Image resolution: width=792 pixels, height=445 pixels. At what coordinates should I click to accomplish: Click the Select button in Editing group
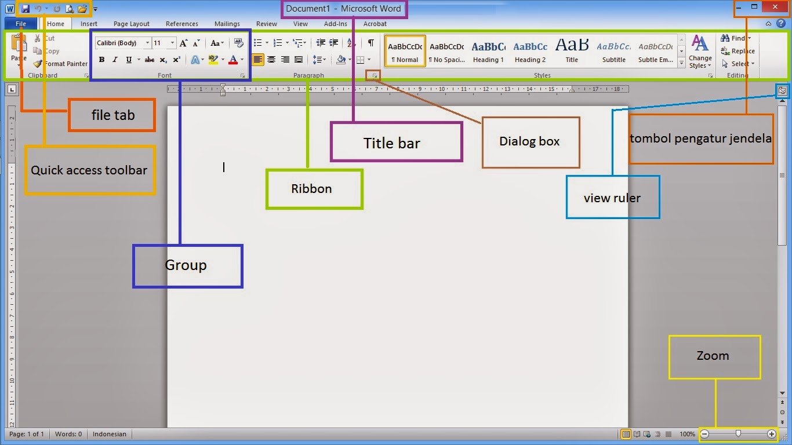point(737,64)
